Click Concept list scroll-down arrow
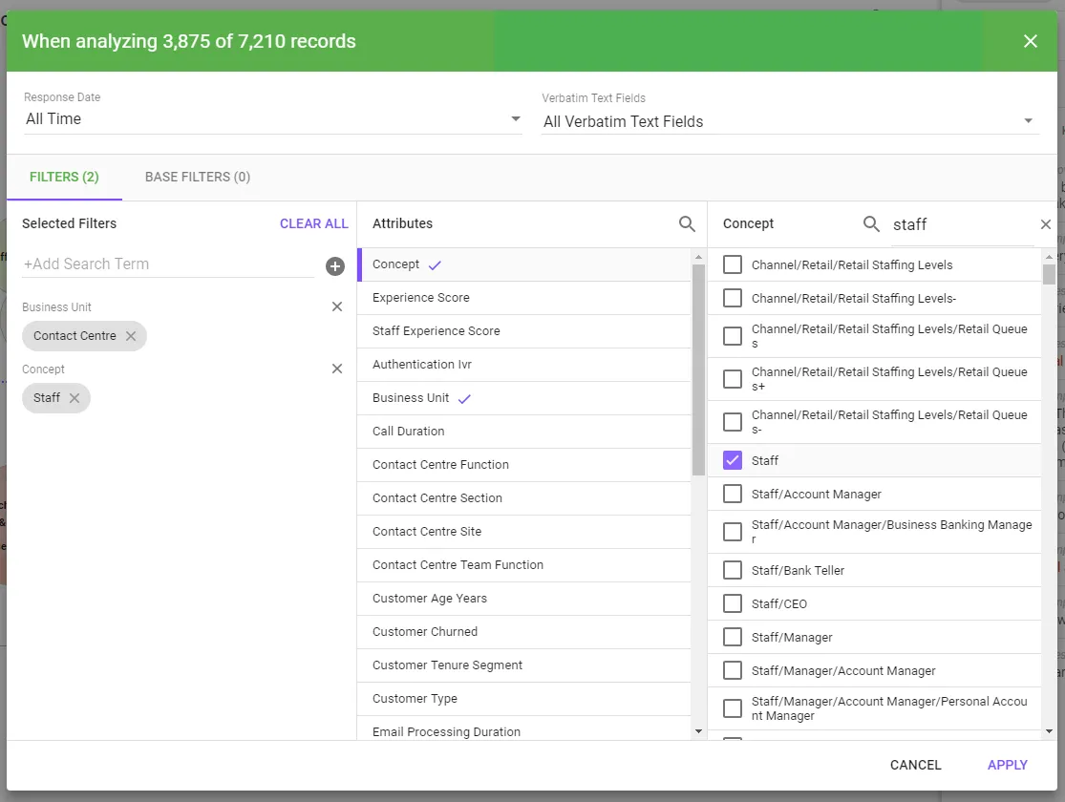The height and width of the screenshot is (802, 1065). tap(1049, 731)
